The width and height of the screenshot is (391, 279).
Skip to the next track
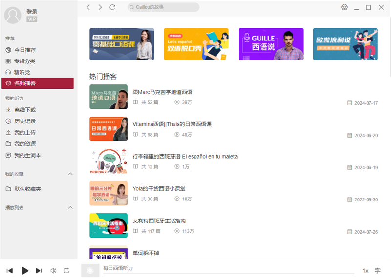[39, 270]
